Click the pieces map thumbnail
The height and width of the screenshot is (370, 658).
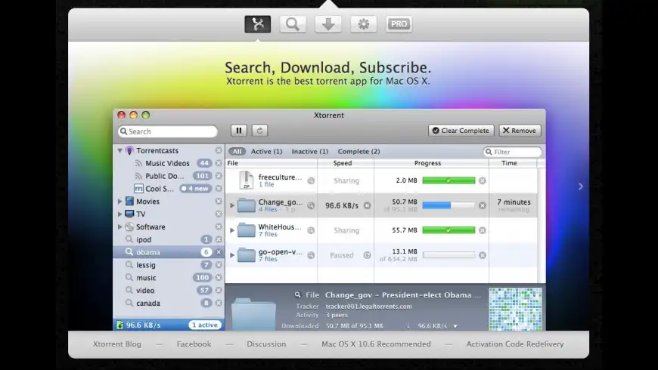coord(515,310)
